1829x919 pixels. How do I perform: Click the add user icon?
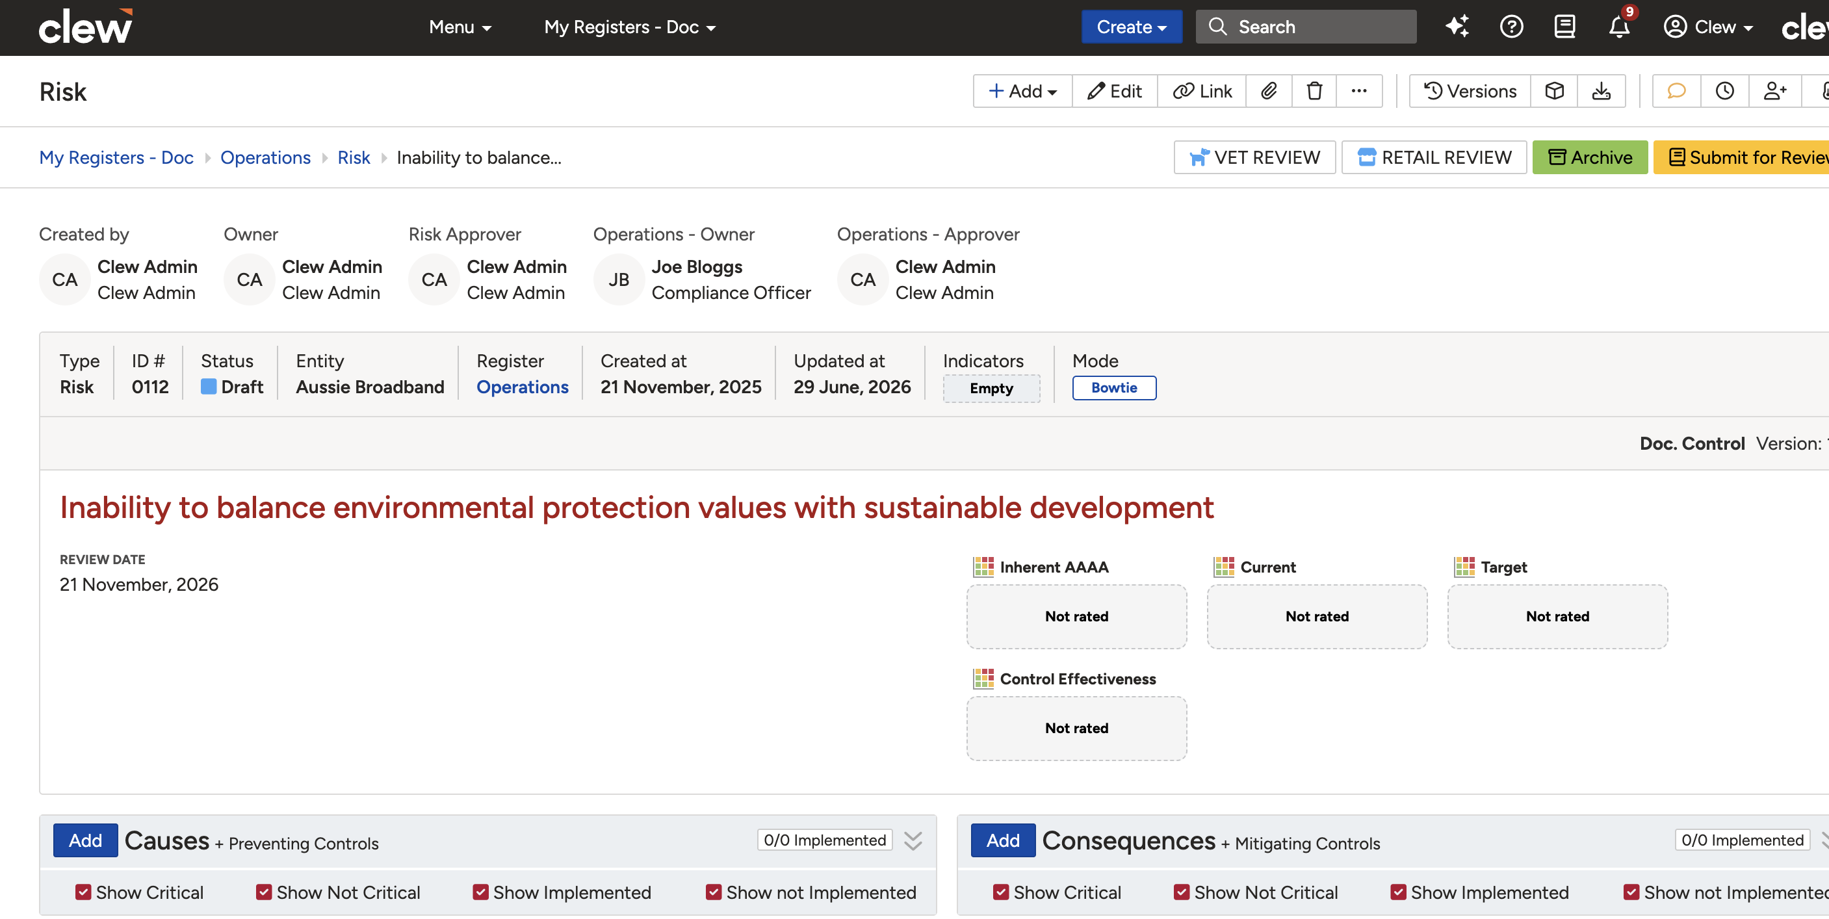click(1774, 91)
